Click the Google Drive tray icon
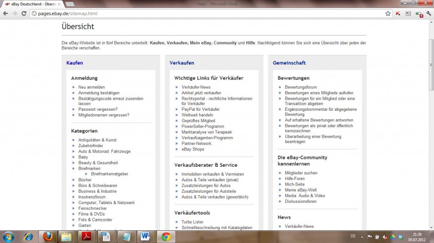Viewport: 434px width, 243px height. pyautogui.click(x=393, y=237)
